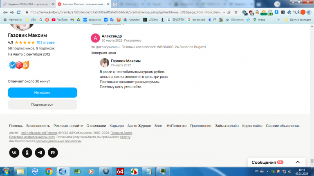Close the Газовик Максим tab
Viewport: 314px width, 176px height.
coord(108,4)
